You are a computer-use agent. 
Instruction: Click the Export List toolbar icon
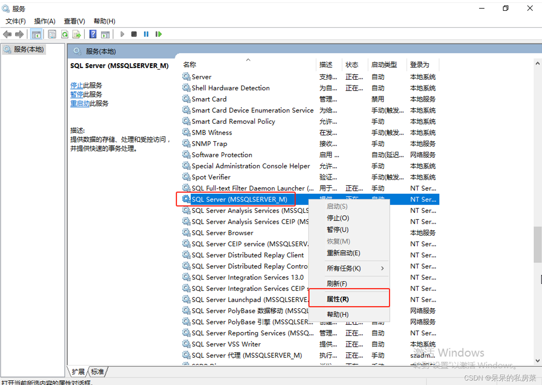[x=77, y=34]
